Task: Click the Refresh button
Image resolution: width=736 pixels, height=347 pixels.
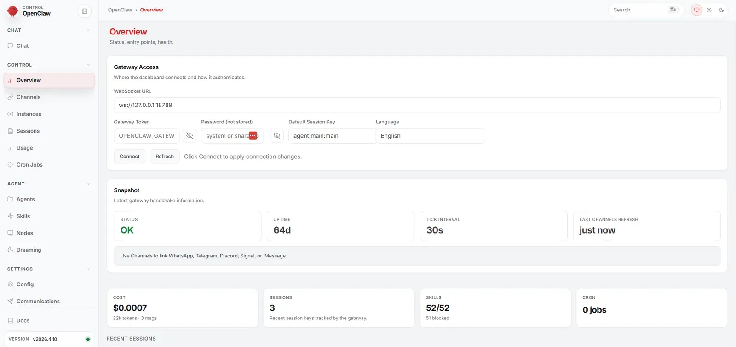Action: (165, 157)
